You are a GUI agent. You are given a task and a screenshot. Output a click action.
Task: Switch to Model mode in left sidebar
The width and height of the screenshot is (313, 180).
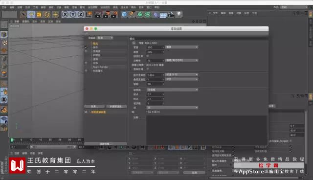(x=4, y=35)
